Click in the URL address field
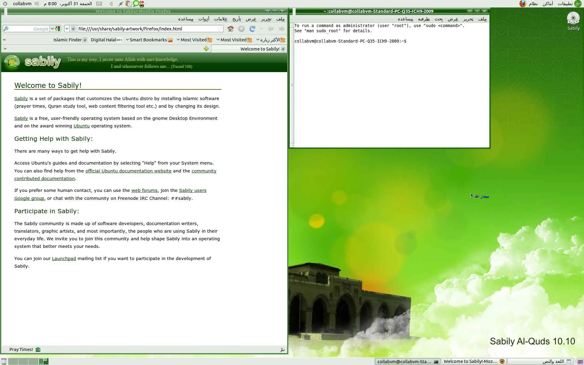Screen dimensions: 584x365 [146, 29]
